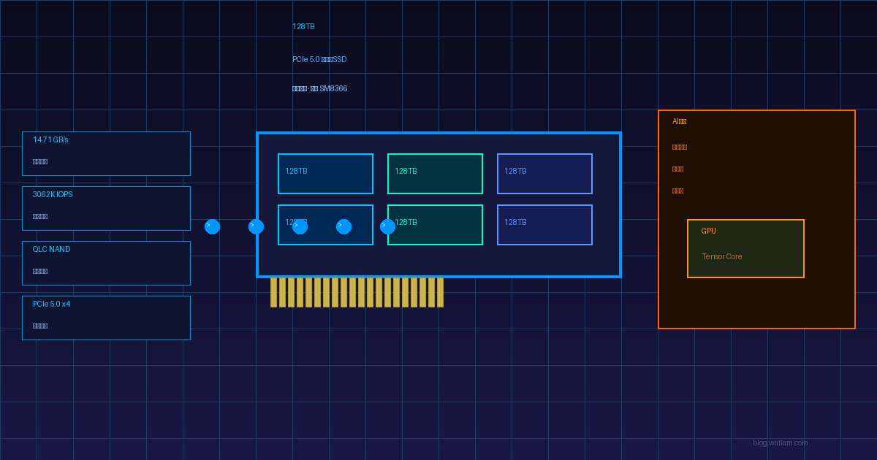Image resolution: width=877 pixels, height=460 pixels.
Task: Click the arrow circle nearest the spec boxes
Action: (212, 226)
